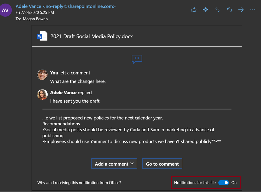The height and width of the screenshot is (193, 261).
Task: Click the Forward arrow icon
Action: click(241, 10)
